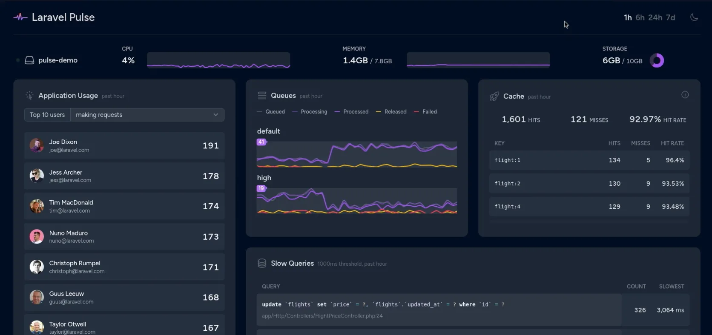The height and width of the screenshot is (335, 712).
Task: Click the Application Usage panel icon
Action: 29,96
